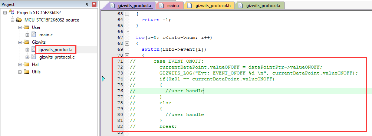Expand gizwits_protocol.c in project tree
This screenshot has width=372, height=136.
27,57
